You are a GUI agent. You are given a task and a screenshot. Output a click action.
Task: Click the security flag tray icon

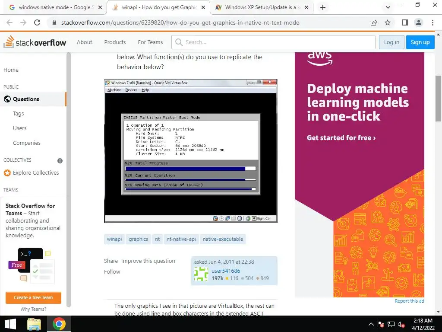point(381,324)
